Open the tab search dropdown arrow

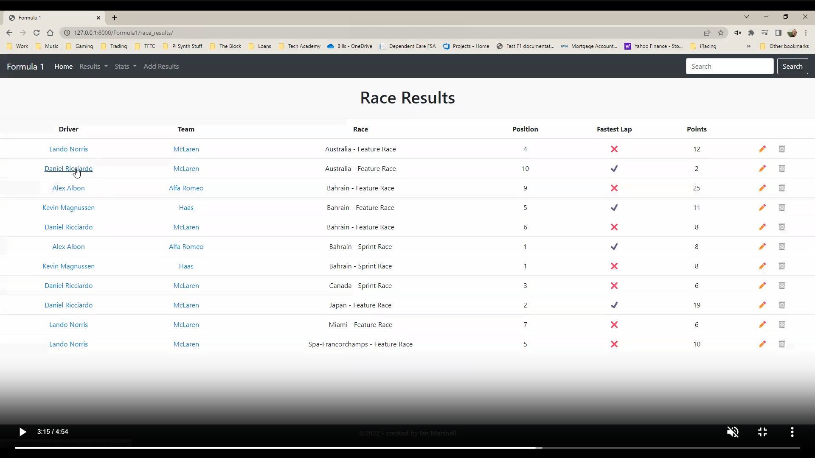point(746,17)
